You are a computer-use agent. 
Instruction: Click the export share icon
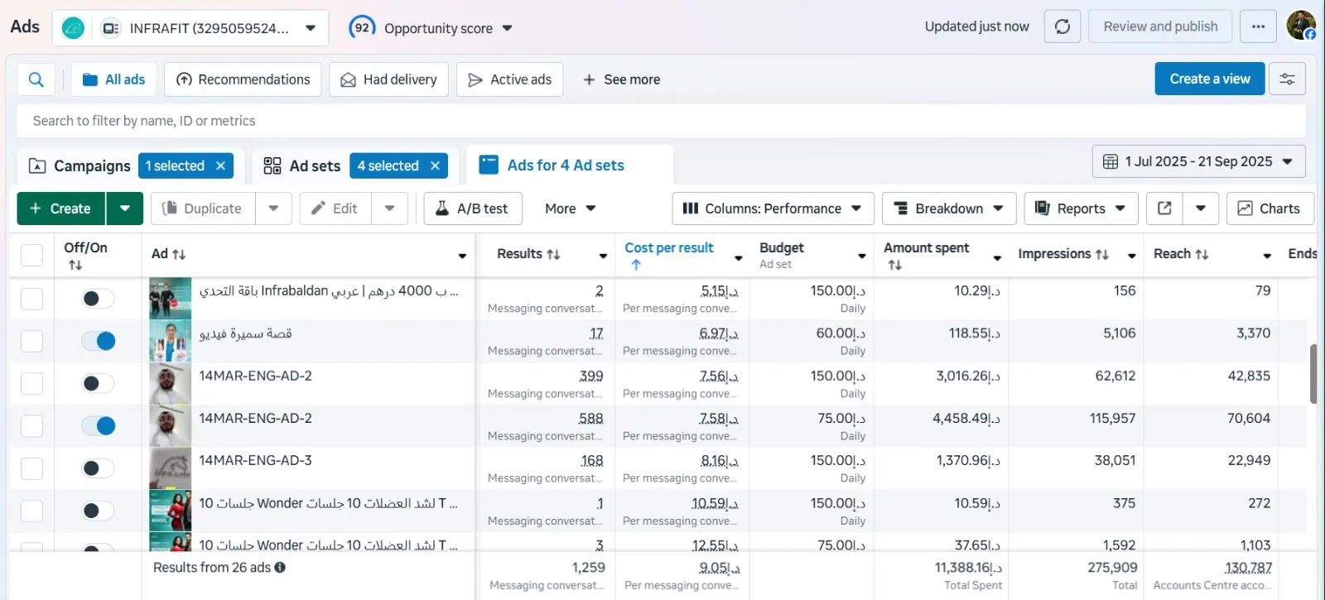(x=1164, y=209)
